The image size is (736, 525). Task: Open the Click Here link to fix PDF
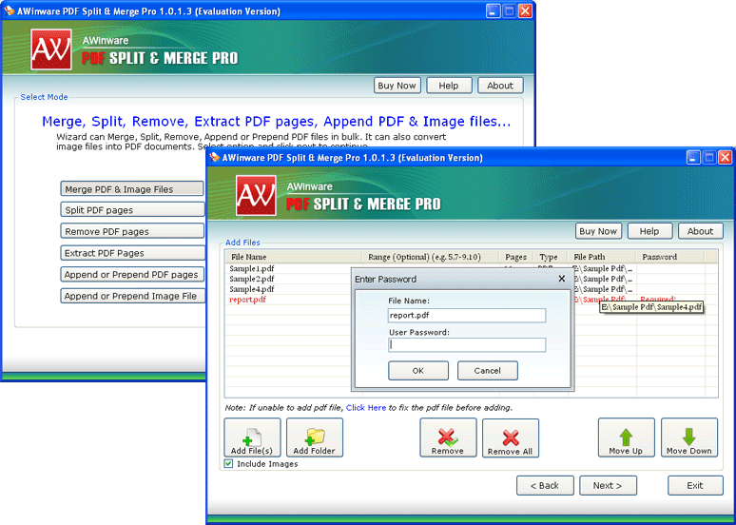(366, 407)
